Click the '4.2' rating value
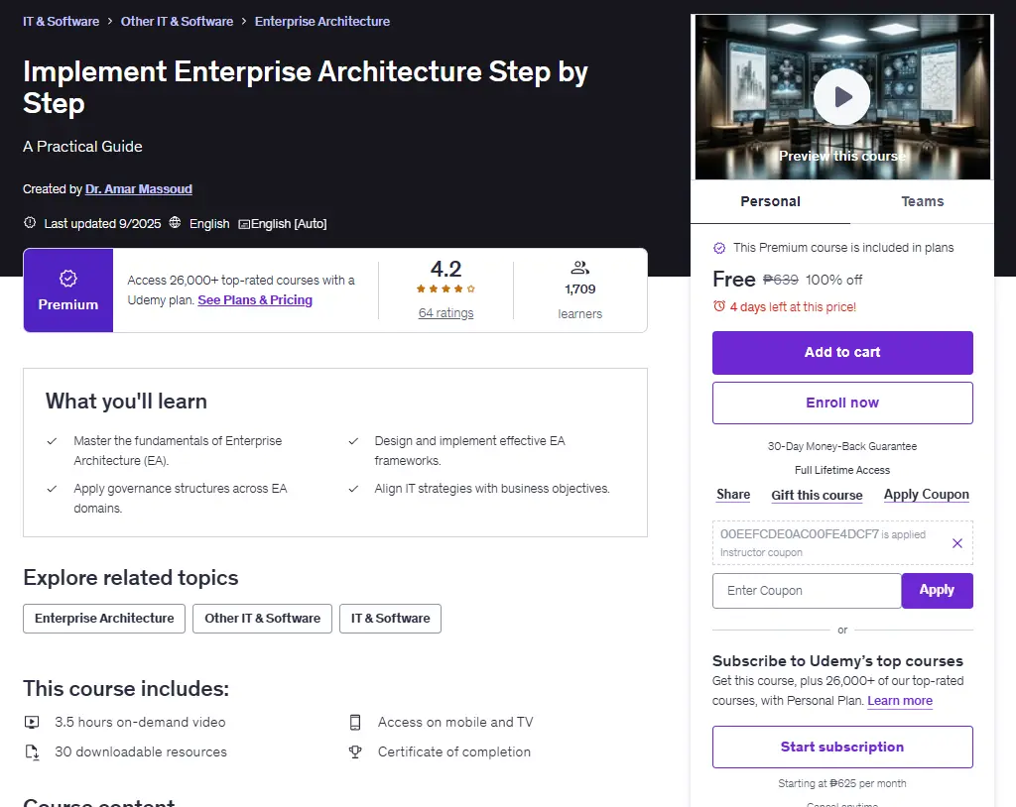 click(x=445, y=269)
